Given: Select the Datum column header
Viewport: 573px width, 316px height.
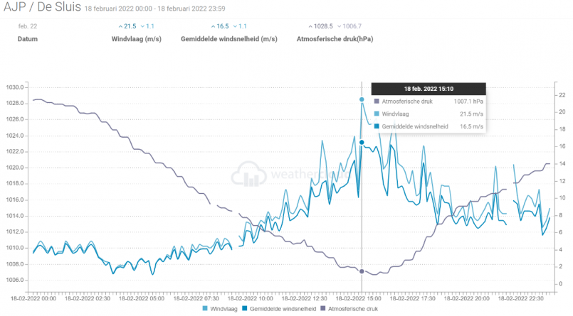Looking at the screenshot, I should (x=29, y=40).
